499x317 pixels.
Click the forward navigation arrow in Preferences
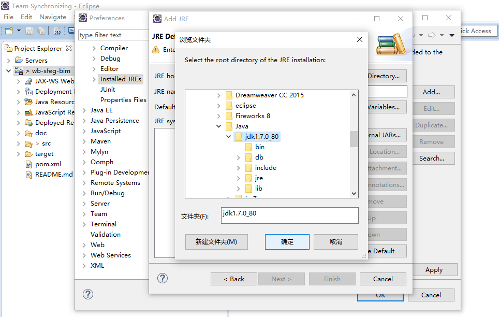(432, 35)
